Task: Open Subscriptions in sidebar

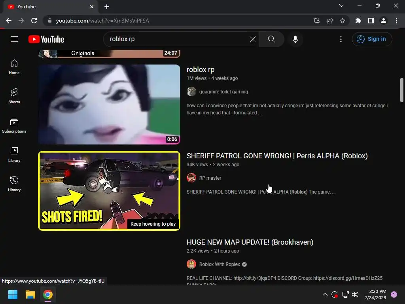Action: [x=14, y=125]
